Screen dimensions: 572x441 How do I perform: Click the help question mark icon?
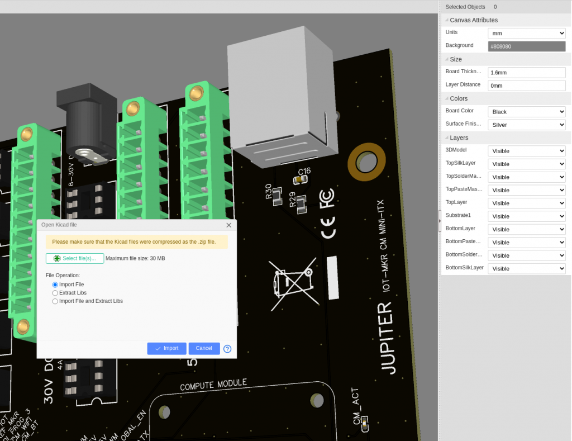[227, 349]
